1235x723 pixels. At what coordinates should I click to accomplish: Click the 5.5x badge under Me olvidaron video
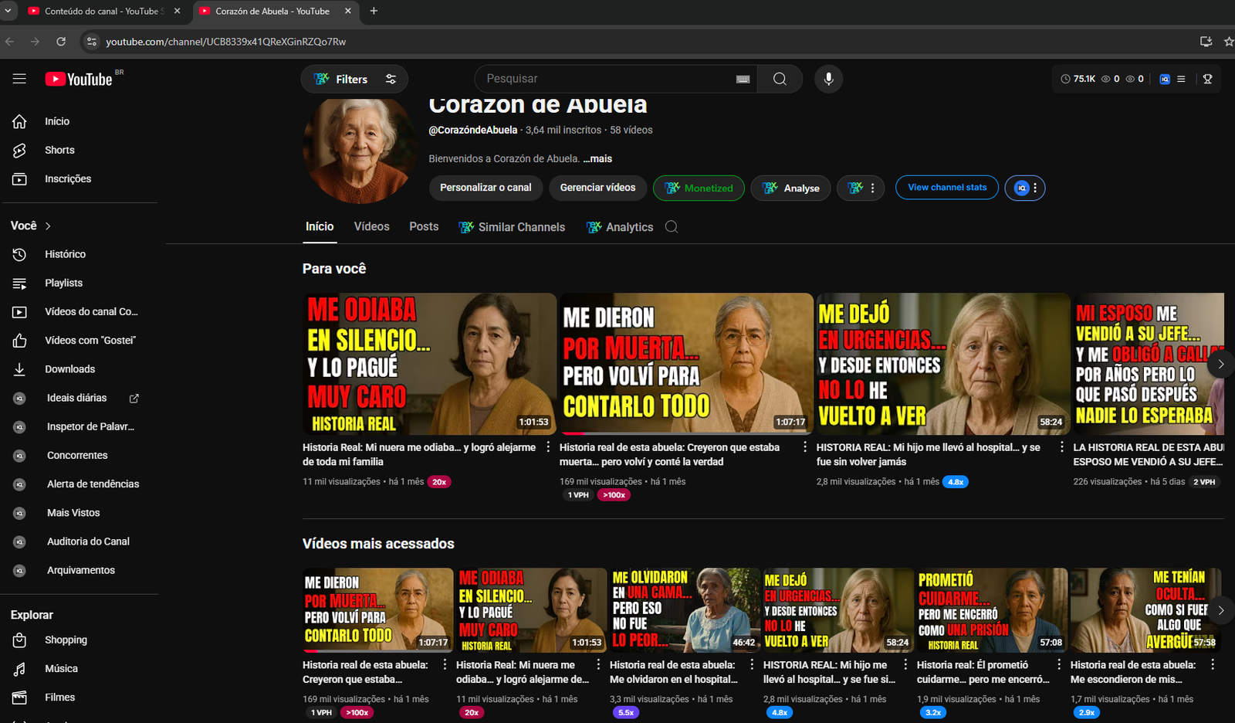click(x=626, y=712)
